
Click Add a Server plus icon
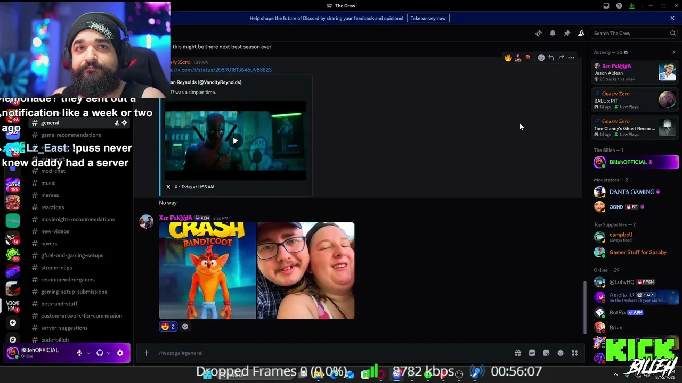click(x=13, y=322)
